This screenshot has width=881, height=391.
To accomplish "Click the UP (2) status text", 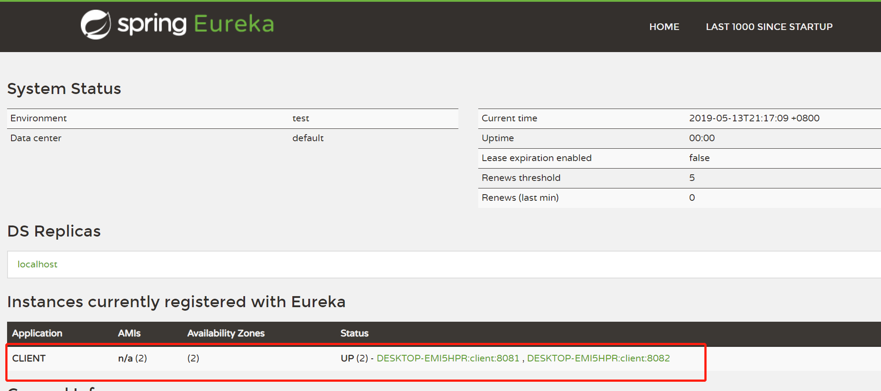I will [354, 358].
